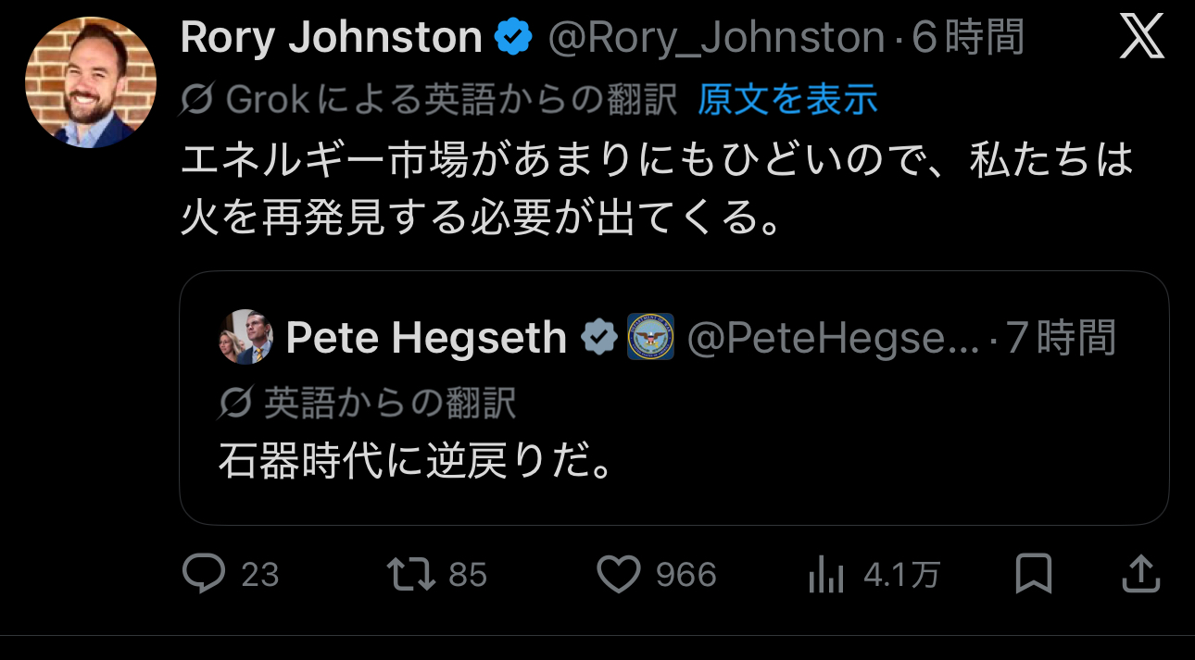Open view analytics bar chart icon
The image size is (1195, 660).
825,575
